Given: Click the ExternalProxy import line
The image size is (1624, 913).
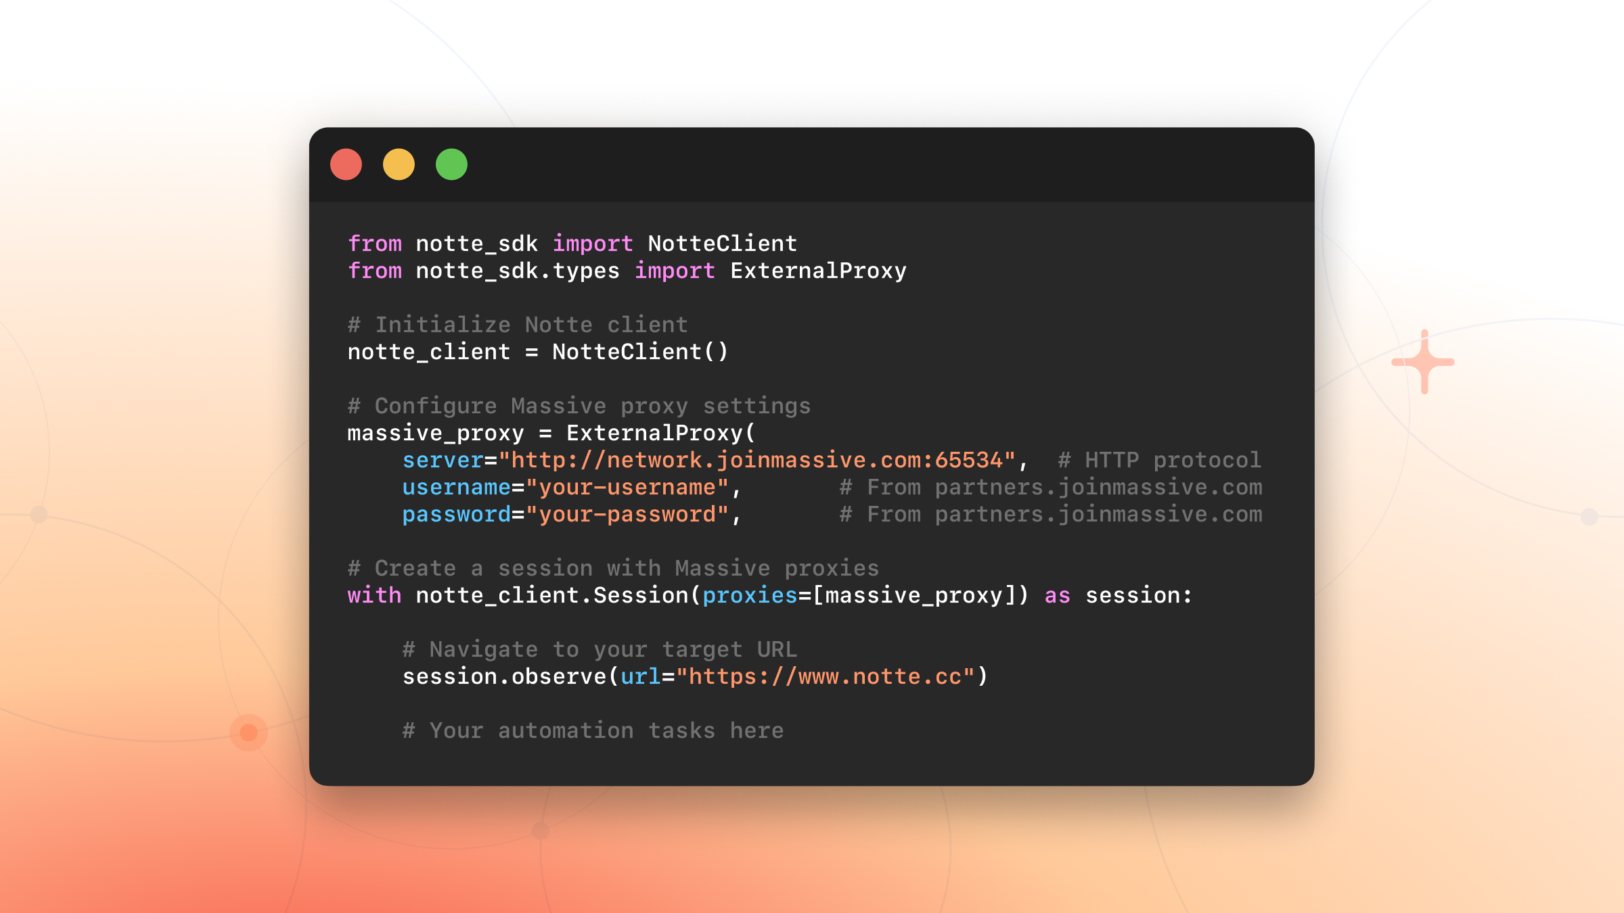Looking at the screenshot, I should pos(626,271).
